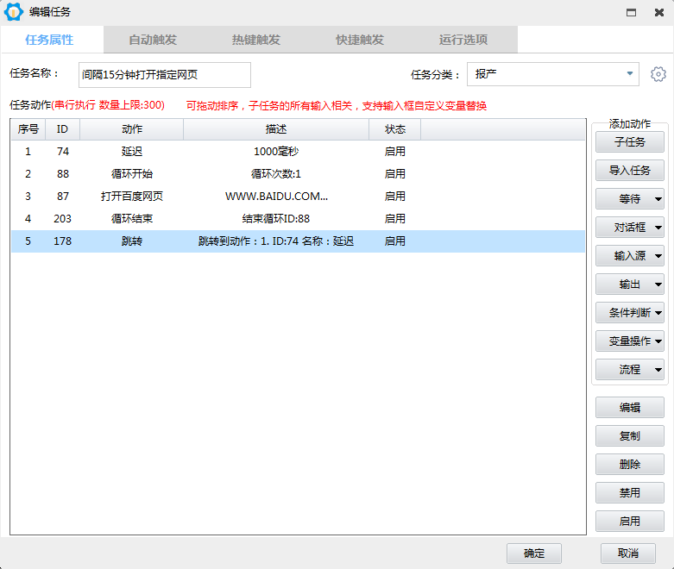The image size is (674, 569).
Task: Close the edit task window
Action: [x=658, y=12]
